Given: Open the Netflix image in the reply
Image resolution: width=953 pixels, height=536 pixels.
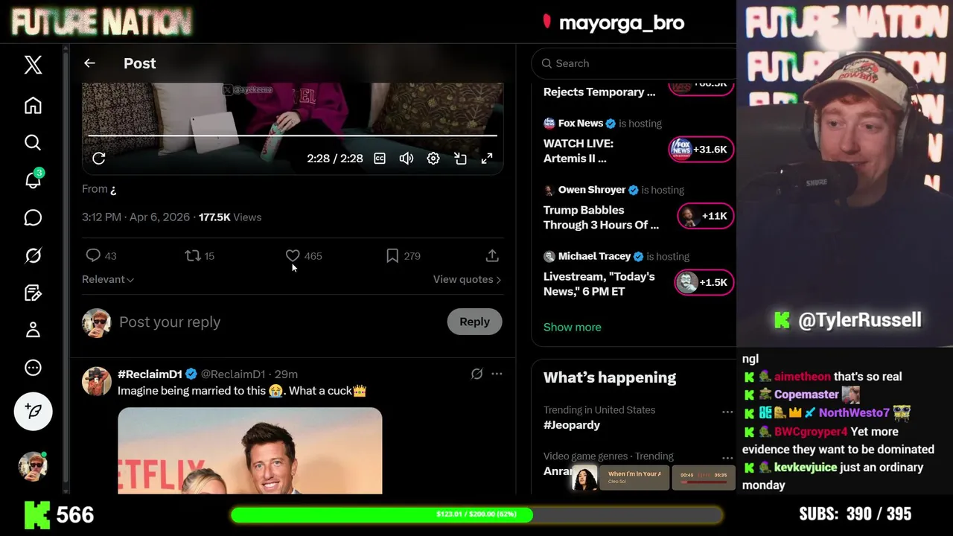Looking at the screenshot, I should click(x=249, y=450).
